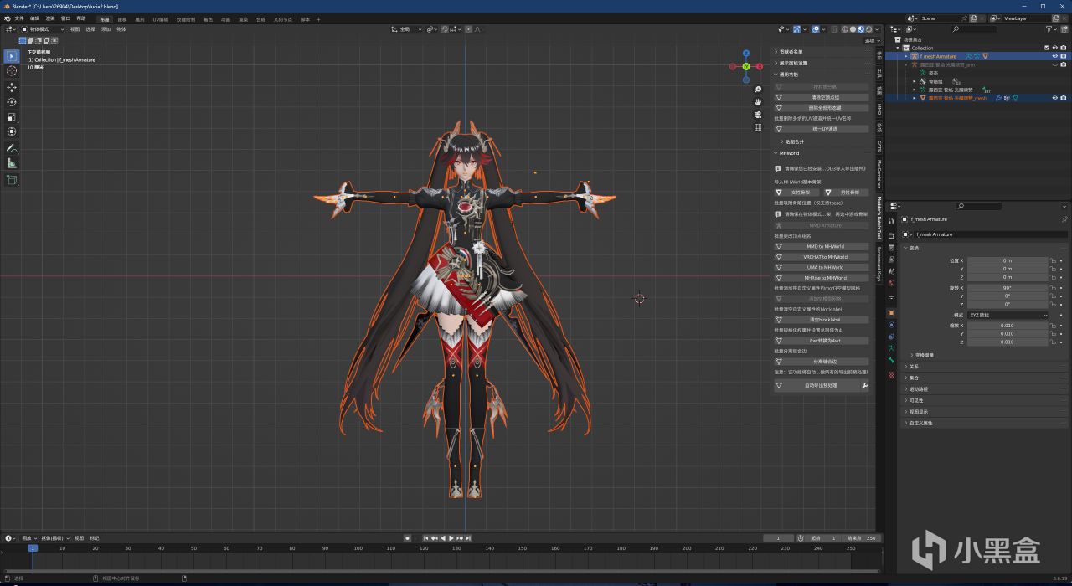
Task: Open the Object properties tab icon
Action: (x=891, y=312)
